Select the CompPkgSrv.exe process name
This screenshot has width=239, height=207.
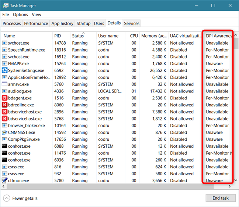(x=24, y=139)
